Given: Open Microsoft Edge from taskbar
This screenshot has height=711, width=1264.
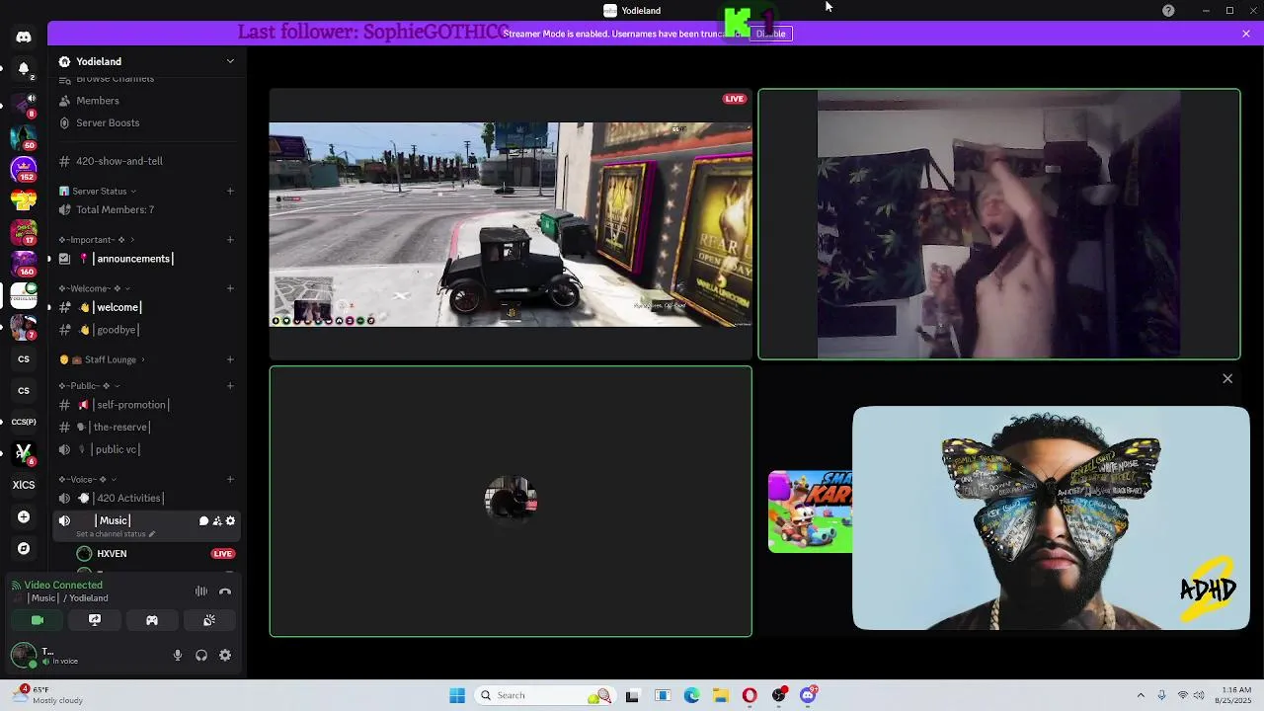Looking at the screenshot, I should tap(692, 695).
